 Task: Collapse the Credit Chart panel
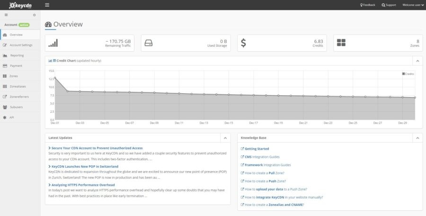(x=417, y=61)
